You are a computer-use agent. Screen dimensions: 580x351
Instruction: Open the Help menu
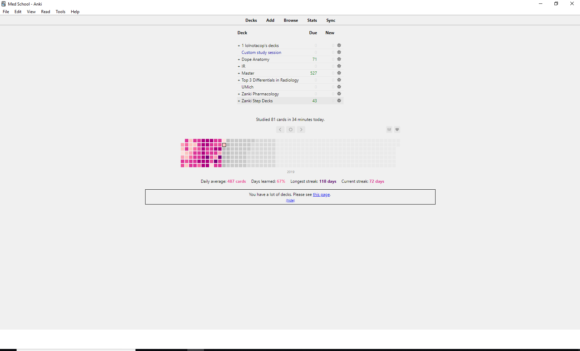point(75,12)
